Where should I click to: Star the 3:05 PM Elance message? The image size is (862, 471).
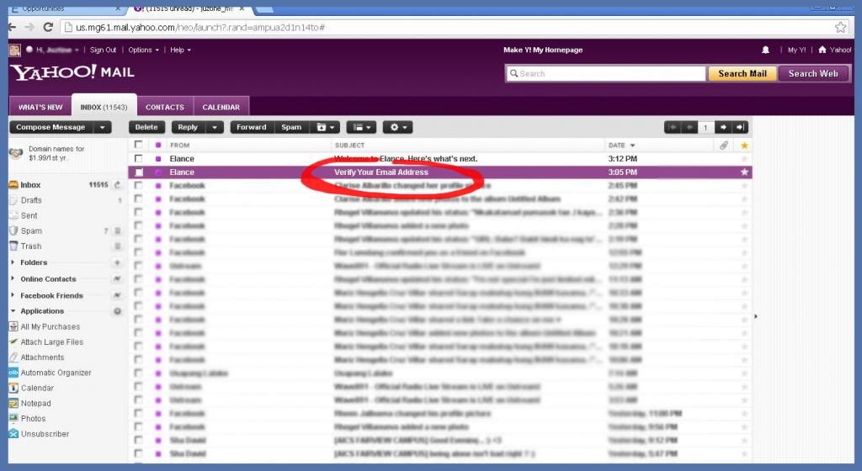[x=744, y=172]
